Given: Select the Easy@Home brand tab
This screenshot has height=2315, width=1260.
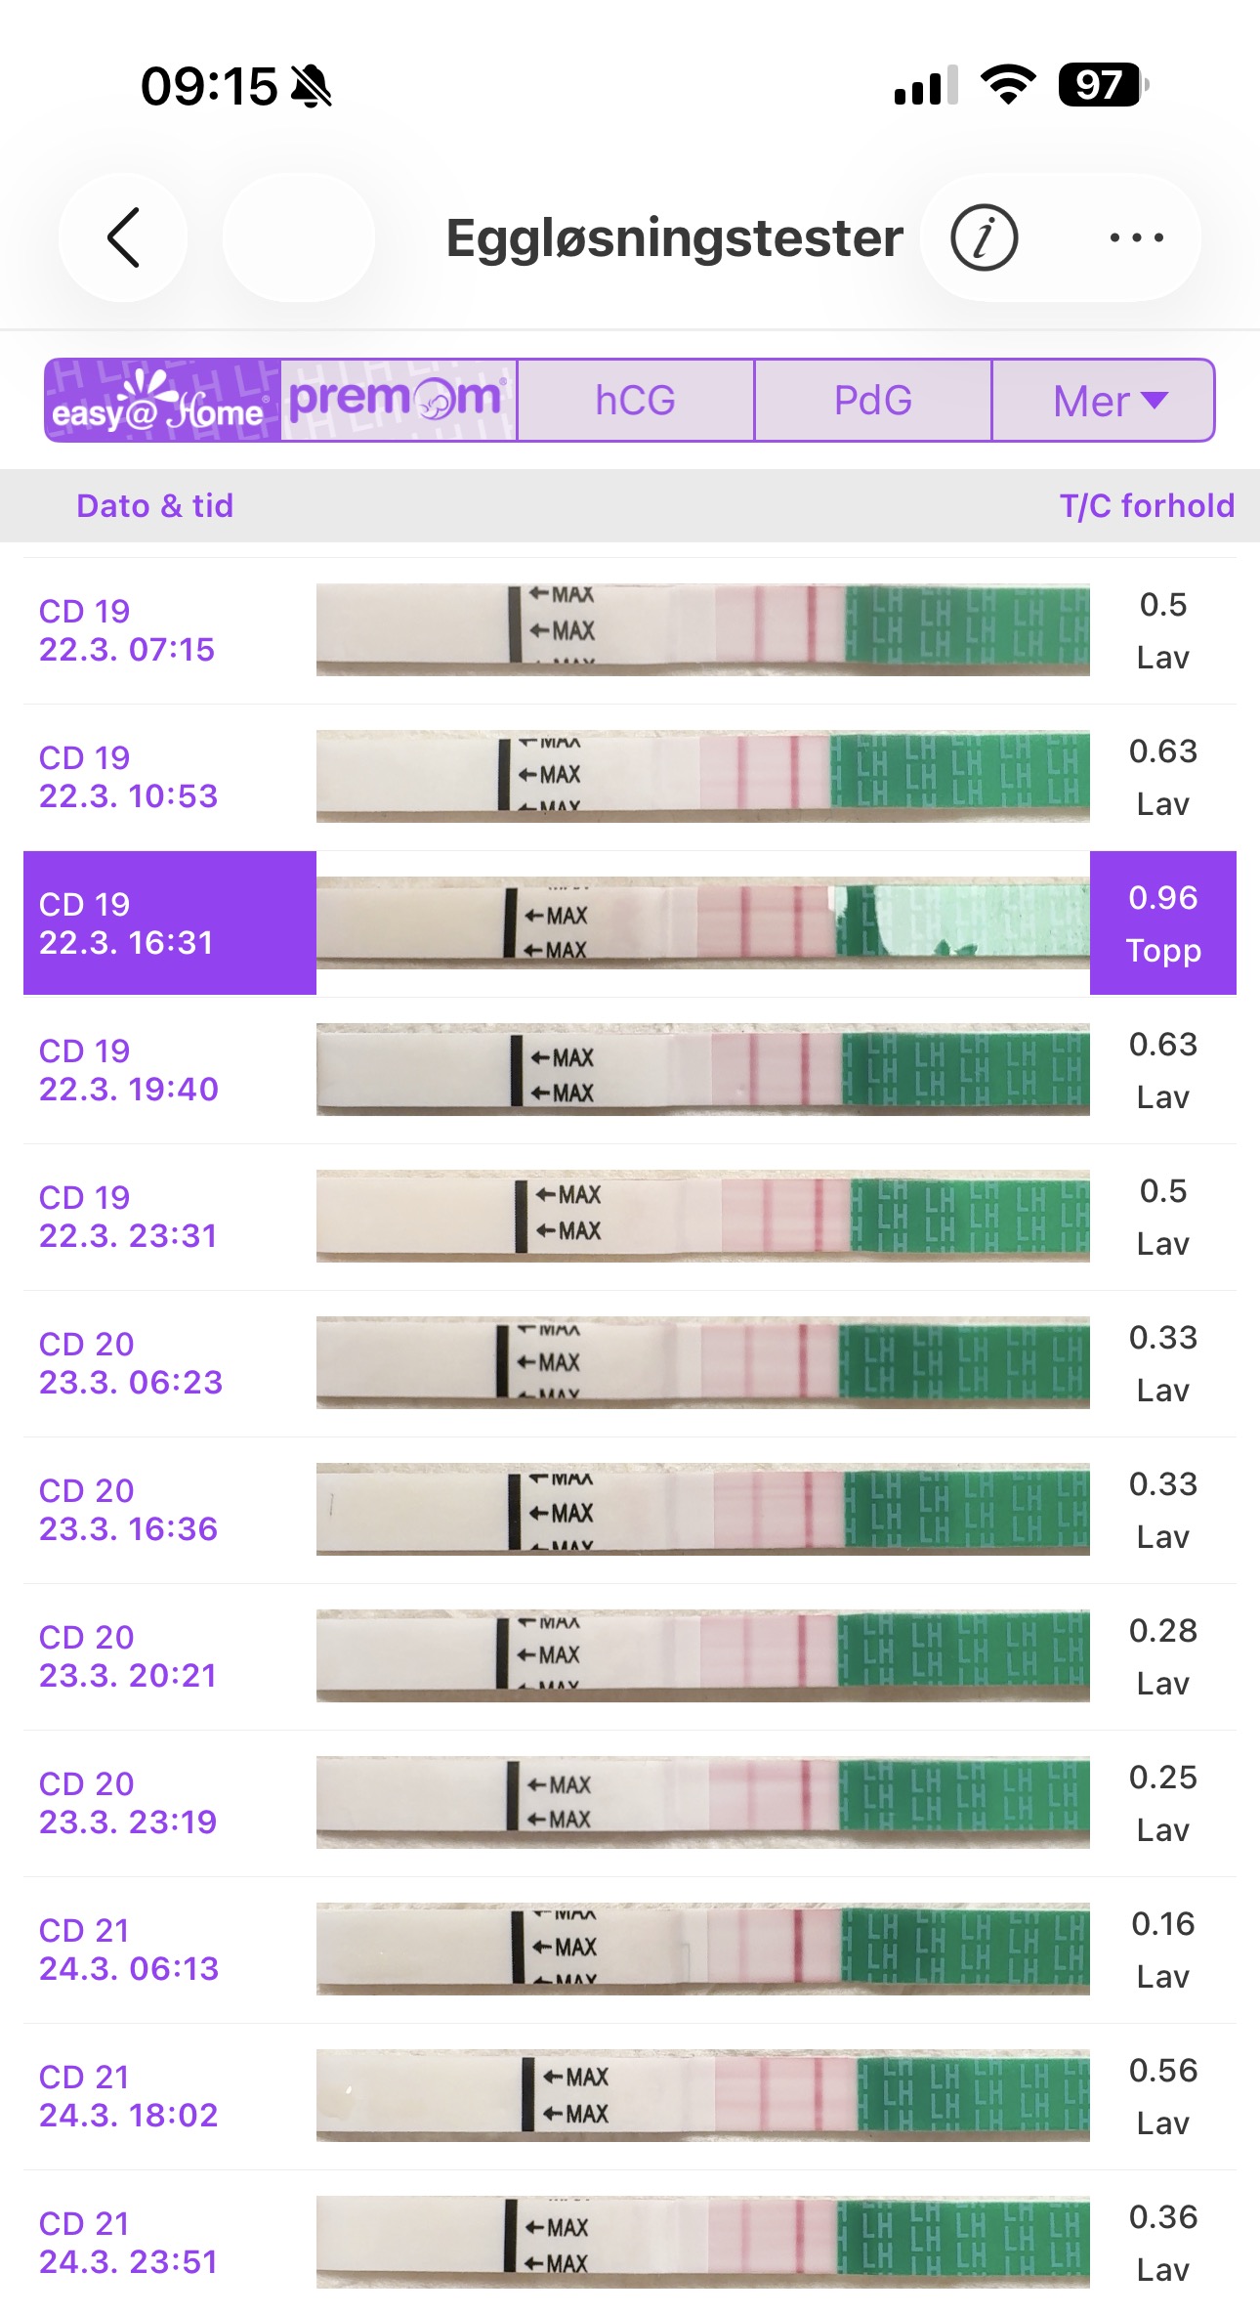Looking at the screenshot, I should (x=162, y=401).
